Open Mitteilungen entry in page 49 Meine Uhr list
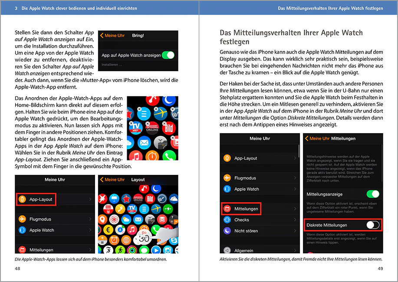The height and width of the screenshot is (282, 398). click(x=260, y=209)
